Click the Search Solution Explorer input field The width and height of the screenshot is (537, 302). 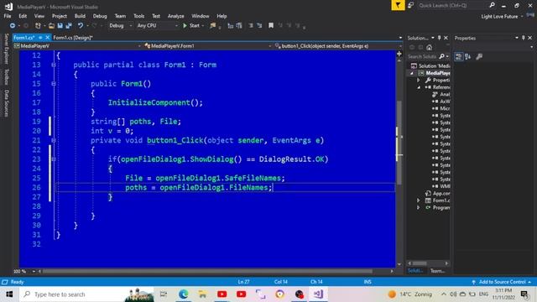tap(423, 56)
